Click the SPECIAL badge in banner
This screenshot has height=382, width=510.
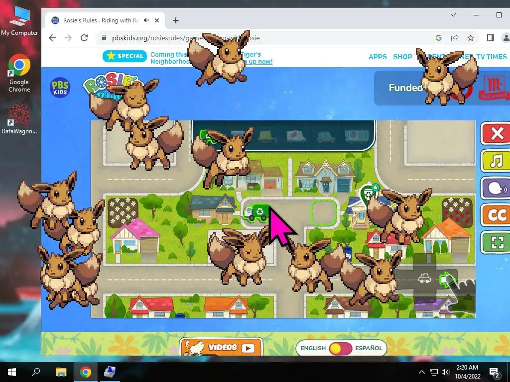[125, 56]
